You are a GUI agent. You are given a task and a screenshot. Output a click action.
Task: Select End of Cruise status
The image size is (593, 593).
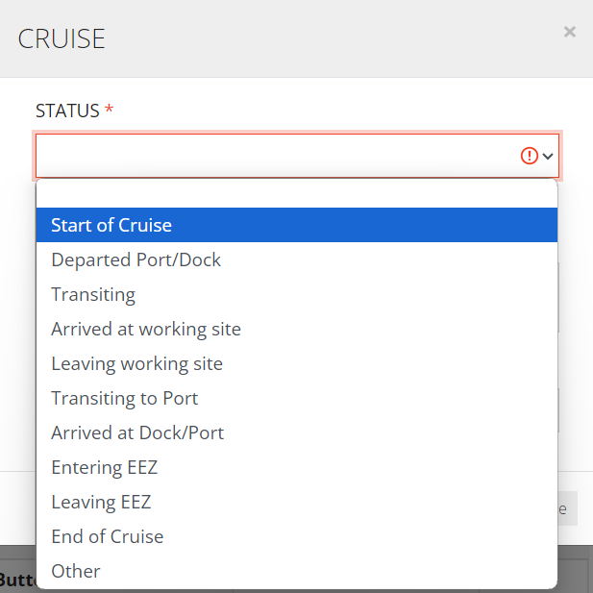click(296, 536)
